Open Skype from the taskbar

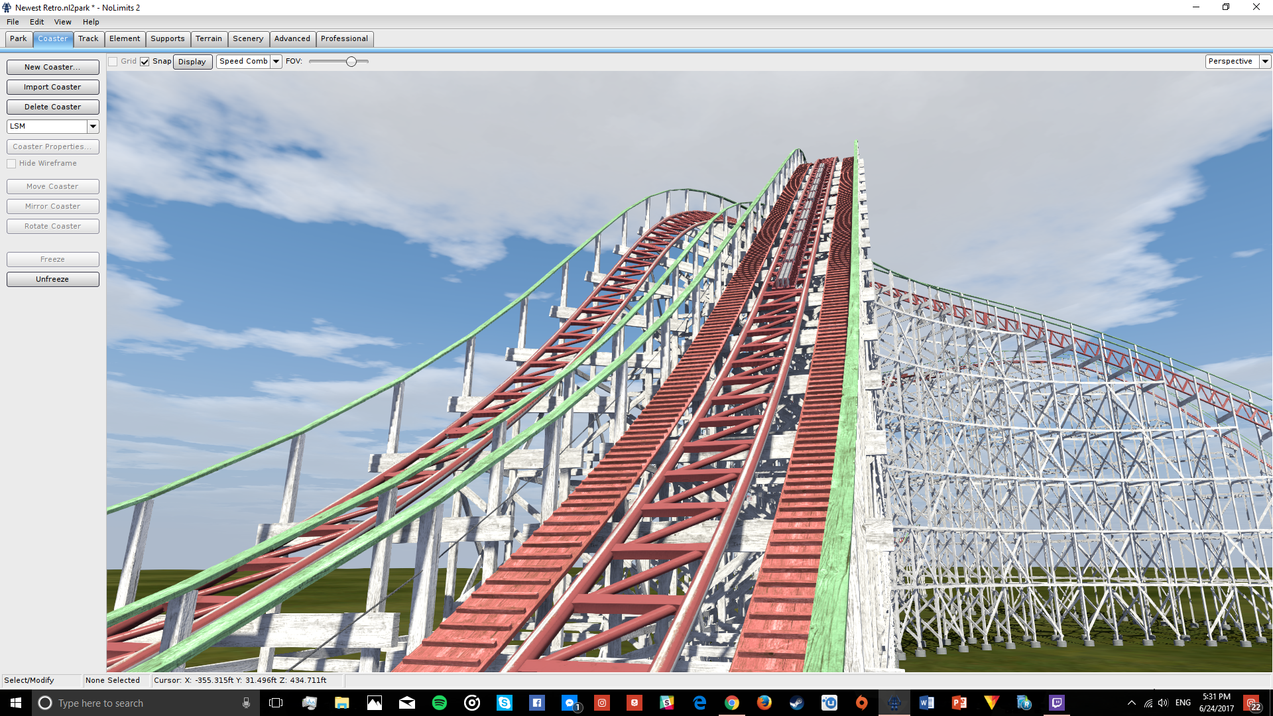(504, 703)
